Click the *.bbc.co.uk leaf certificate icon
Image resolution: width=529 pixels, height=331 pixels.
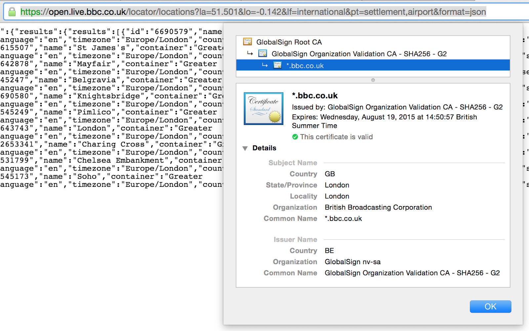pos(277,65)
